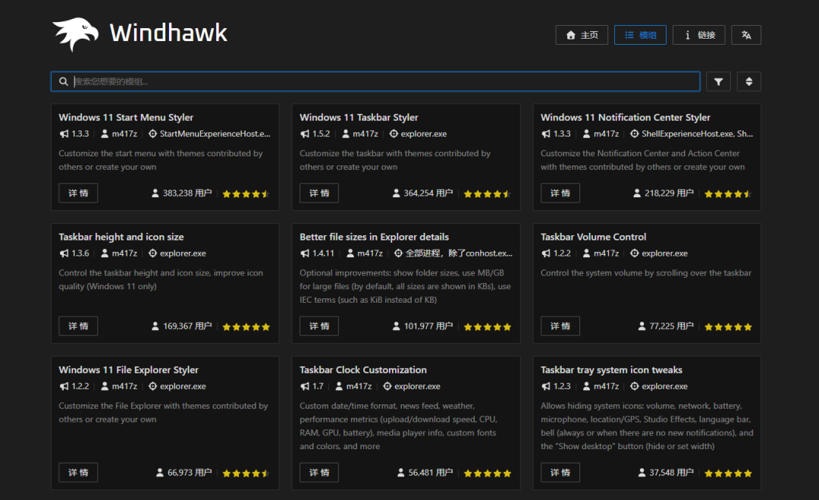Open details for Notification Center Styler
The image size is (819, 500).
point(560,193)
